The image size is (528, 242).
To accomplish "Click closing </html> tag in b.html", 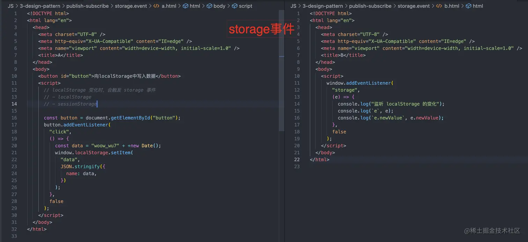I will pos(320,160).
